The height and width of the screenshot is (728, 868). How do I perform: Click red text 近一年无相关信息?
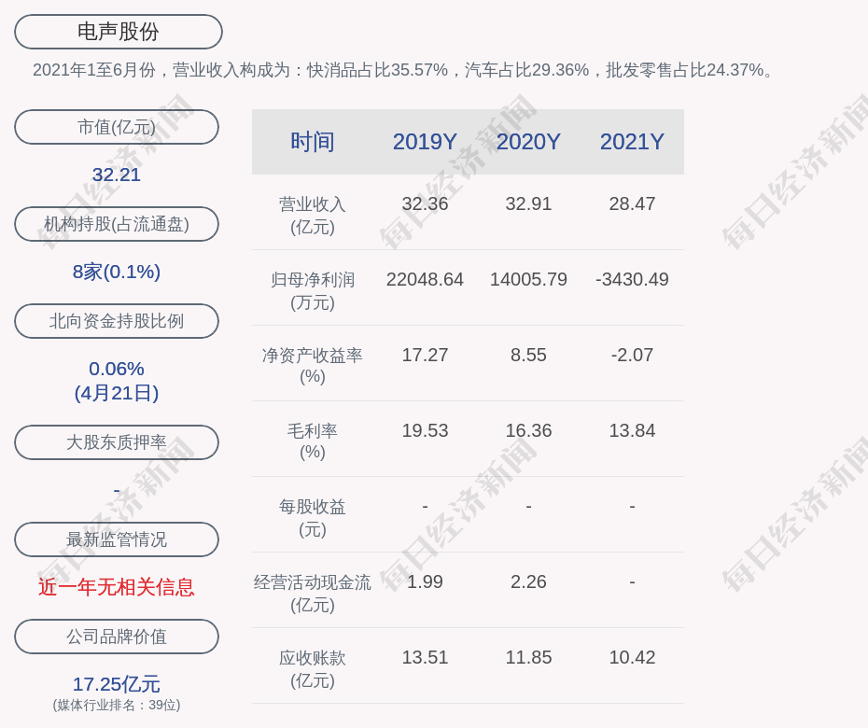[x=117, y=587]
